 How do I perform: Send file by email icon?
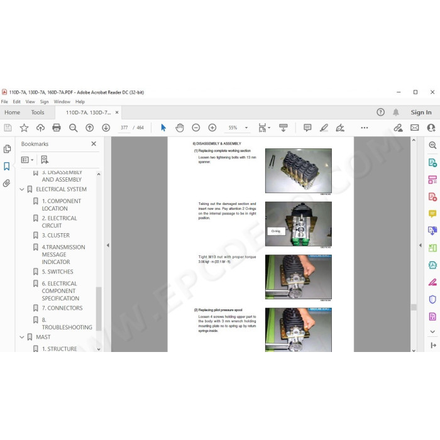tap(414, 128)
